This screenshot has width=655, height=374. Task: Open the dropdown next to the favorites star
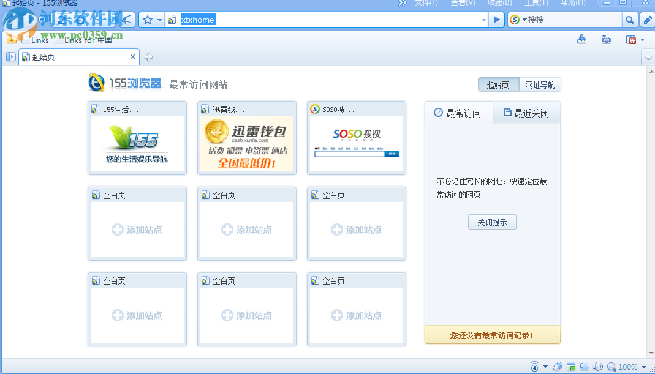pos(159,20)
